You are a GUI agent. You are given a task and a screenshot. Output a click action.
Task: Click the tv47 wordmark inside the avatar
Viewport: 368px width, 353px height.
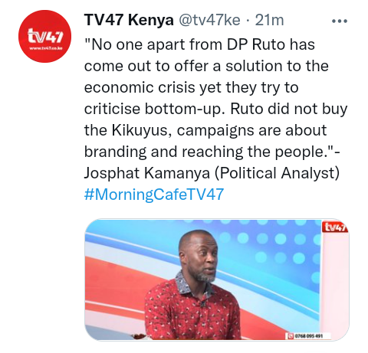[x=45, y=36]
